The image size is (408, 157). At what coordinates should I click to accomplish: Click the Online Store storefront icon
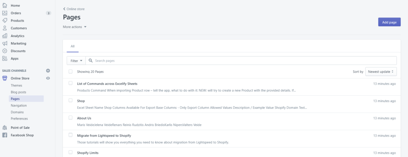[x=5, y=78]
